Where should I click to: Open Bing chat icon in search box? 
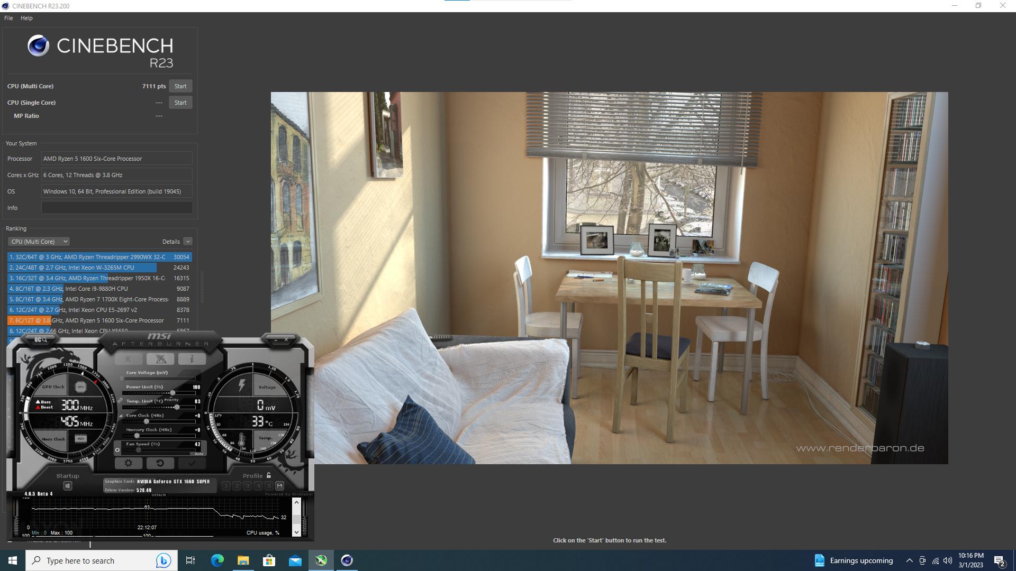point(163,560)
